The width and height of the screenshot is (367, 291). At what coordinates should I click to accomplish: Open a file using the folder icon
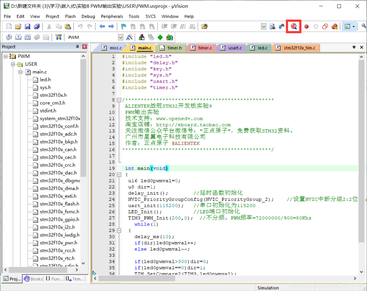(x=18, y=26)
